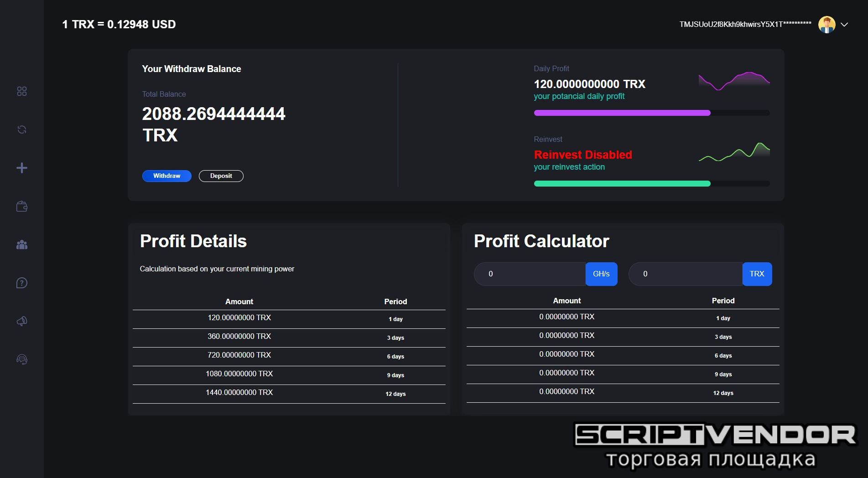
Task: Click 'Amount' header in Profit Details table
Action: coord(239,301)
